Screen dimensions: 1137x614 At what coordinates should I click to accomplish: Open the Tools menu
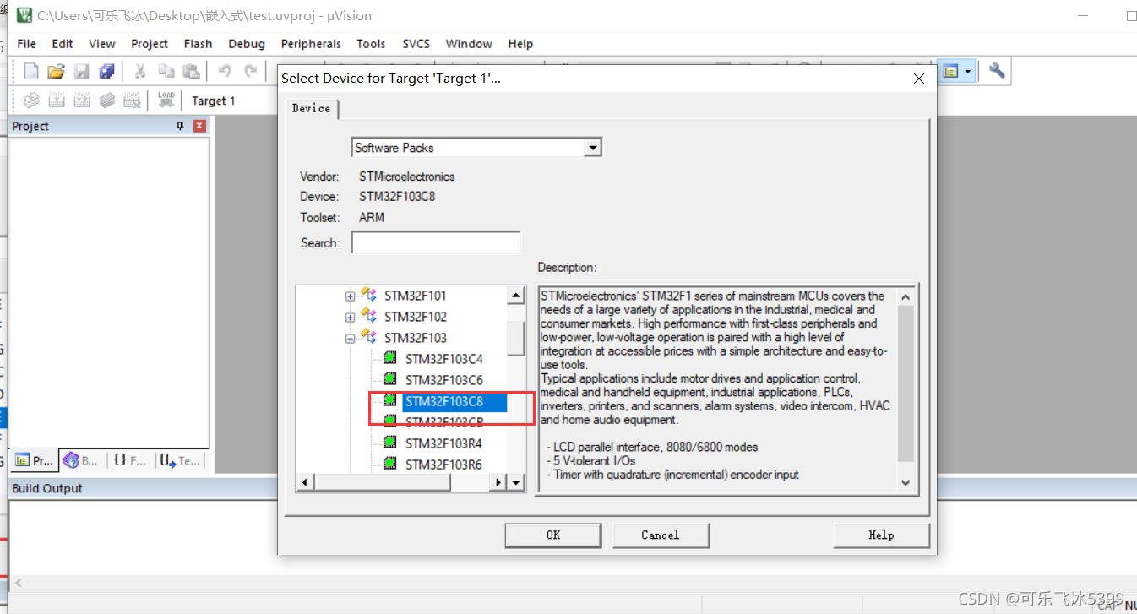click(371, 44)
